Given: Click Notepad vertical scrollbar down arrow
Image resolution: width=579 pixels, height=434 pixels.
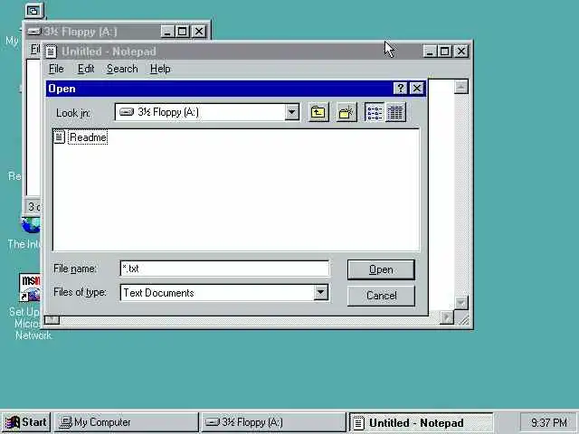Looking at the screenshot, I should tap(460, 303).
